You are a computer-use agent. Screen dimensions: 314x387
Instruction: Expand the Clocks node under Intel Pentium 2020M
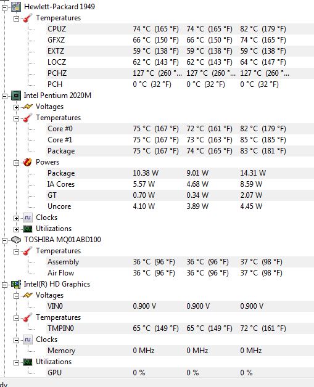(16, 218)
